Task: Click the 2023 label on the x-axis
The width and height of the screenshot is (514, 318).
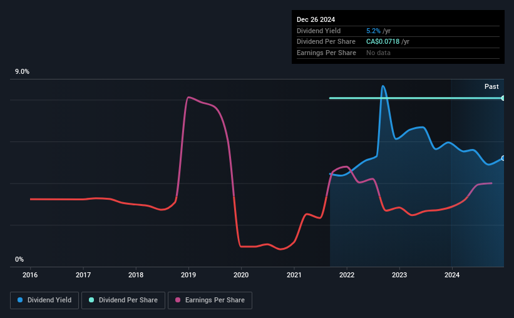Action: click(399, 275)
